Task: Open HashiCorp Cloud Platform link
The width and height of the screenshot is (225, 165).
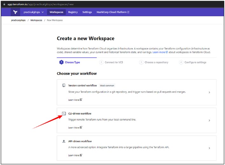Action: pos(113,12)
